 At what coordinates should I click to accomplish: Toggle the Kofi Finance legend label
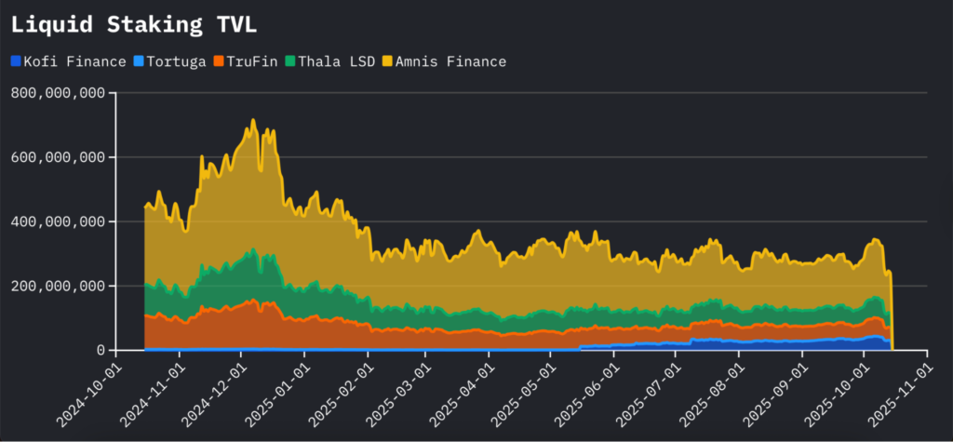coord(74,61)
